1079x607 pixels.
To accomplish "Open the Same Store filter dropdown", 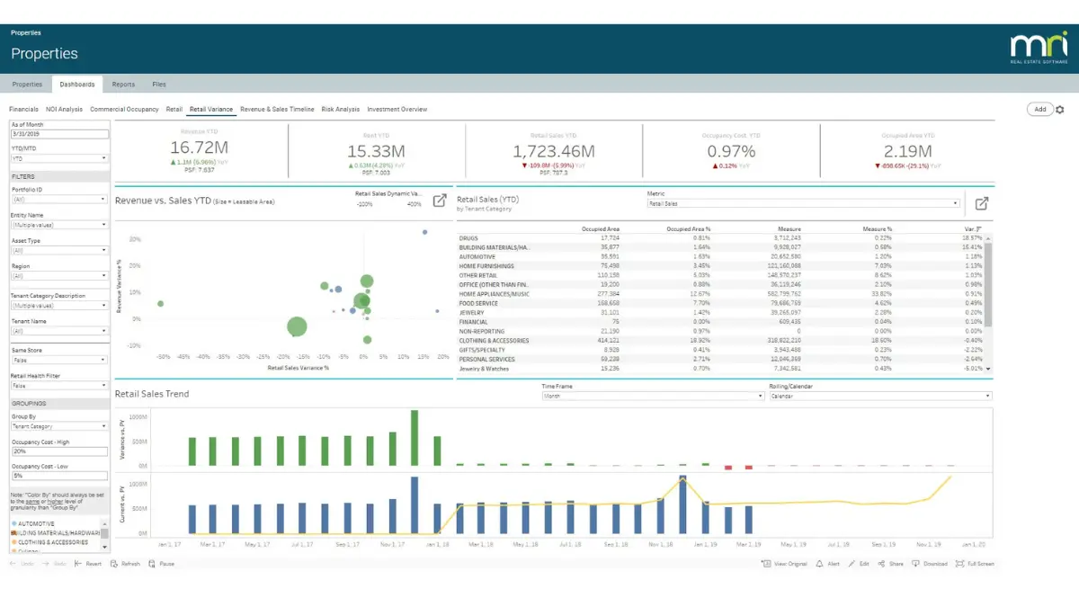I will tap(59, 360).
